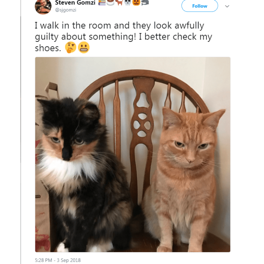Follow Steven Gomzi

click(200, 6)
